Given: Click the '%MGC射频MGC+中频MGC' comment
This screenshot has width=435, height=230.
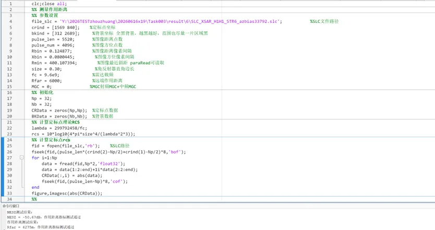Looking at the screenshot, I should (113, 87).
